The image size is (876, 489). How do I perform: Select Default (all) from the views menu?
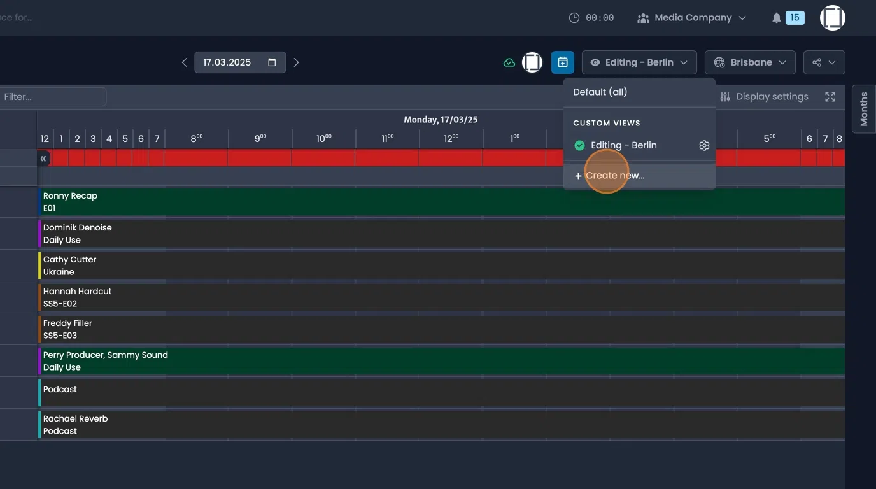pos(600,92)
